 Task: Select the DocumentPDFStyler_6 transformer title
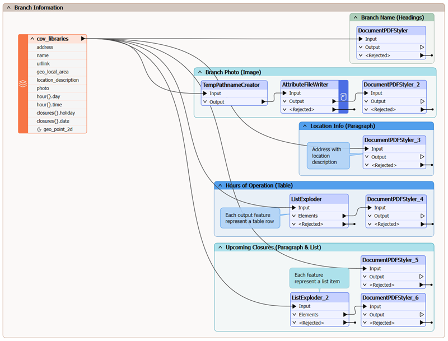(x=390, y=297)
